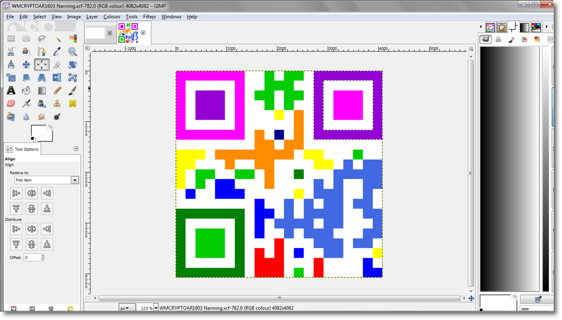Image resolution: width=562 pixels, height=320 pixels.
Task: Open the Tool Options panel configuration menu
Action: pos(76,149)
